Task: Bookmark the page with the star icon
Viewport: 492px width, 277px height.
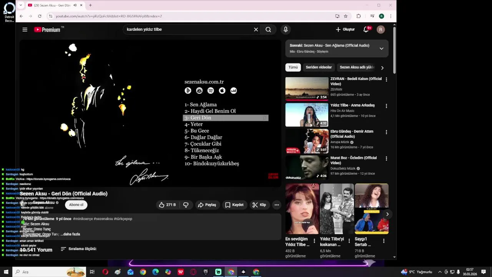Action: pos(346,16)
